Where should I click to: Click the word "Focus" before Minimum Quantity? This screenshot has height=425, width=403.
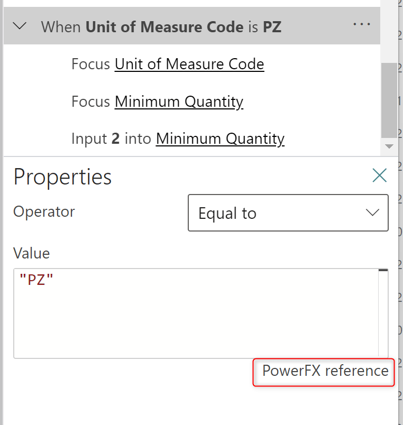coord(91,101)
